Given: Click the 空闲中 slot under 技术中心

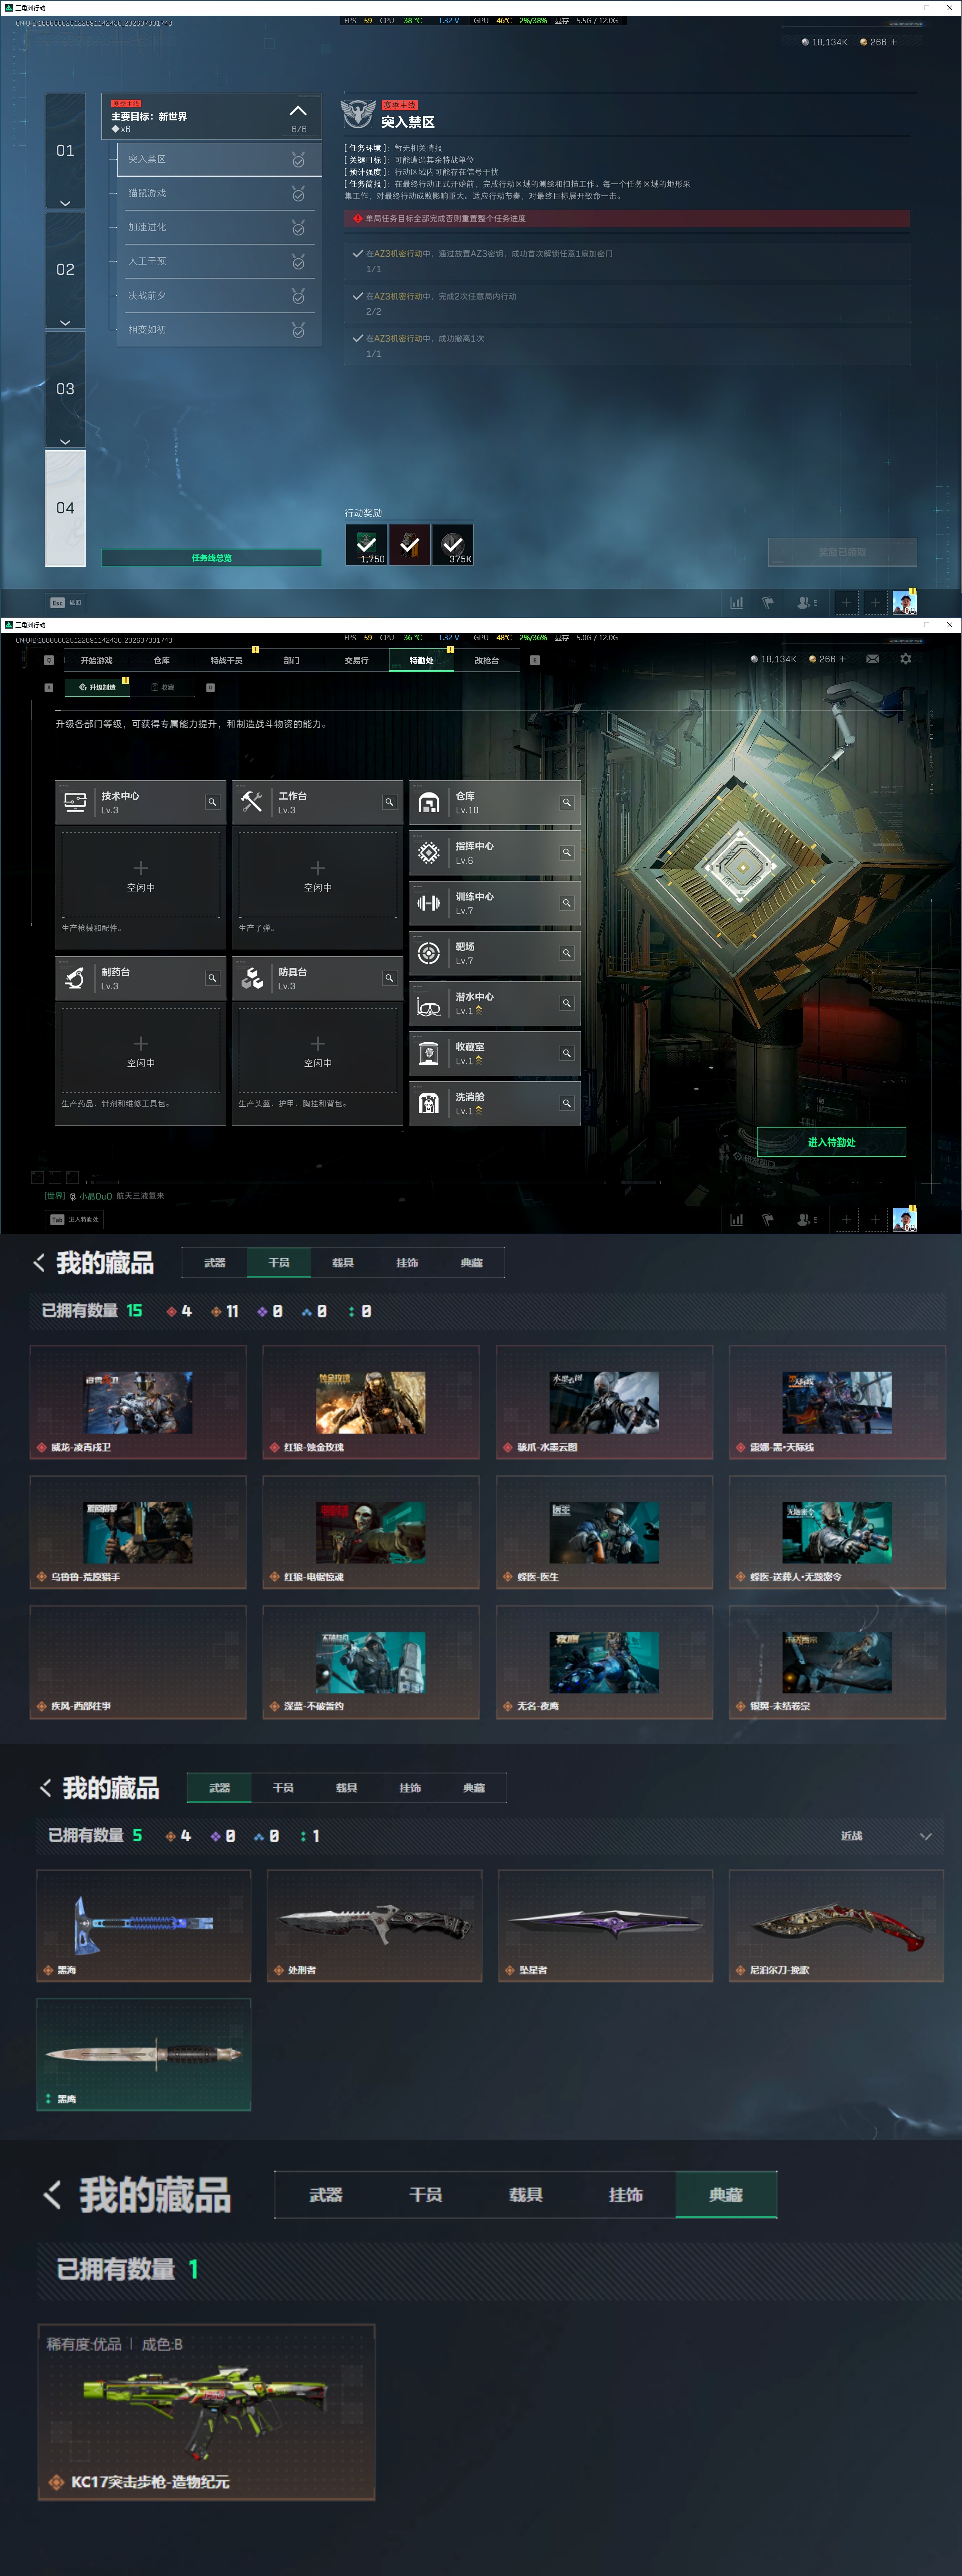Looking at the screenshot, I should point(141,875).
